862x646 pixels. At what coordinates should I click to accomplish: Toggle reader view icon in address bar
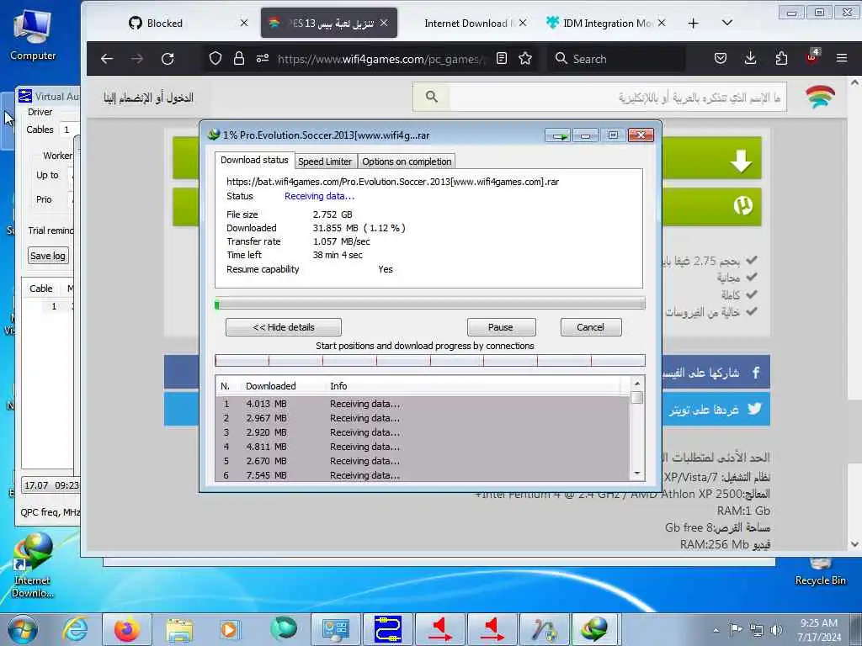pos(502,58)
